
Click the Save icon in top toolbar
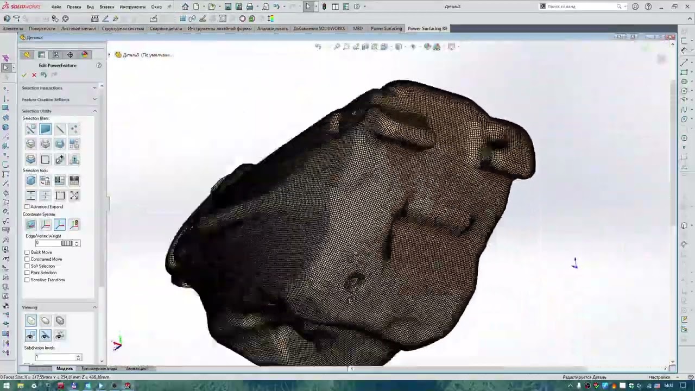[x=228, y=7]
